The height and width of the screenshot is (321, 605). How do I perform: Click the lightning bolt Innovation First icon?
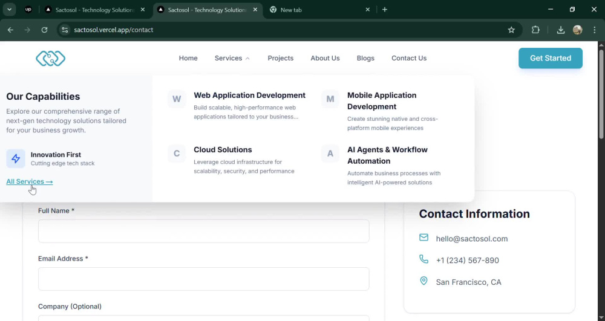tap(16, 158)
